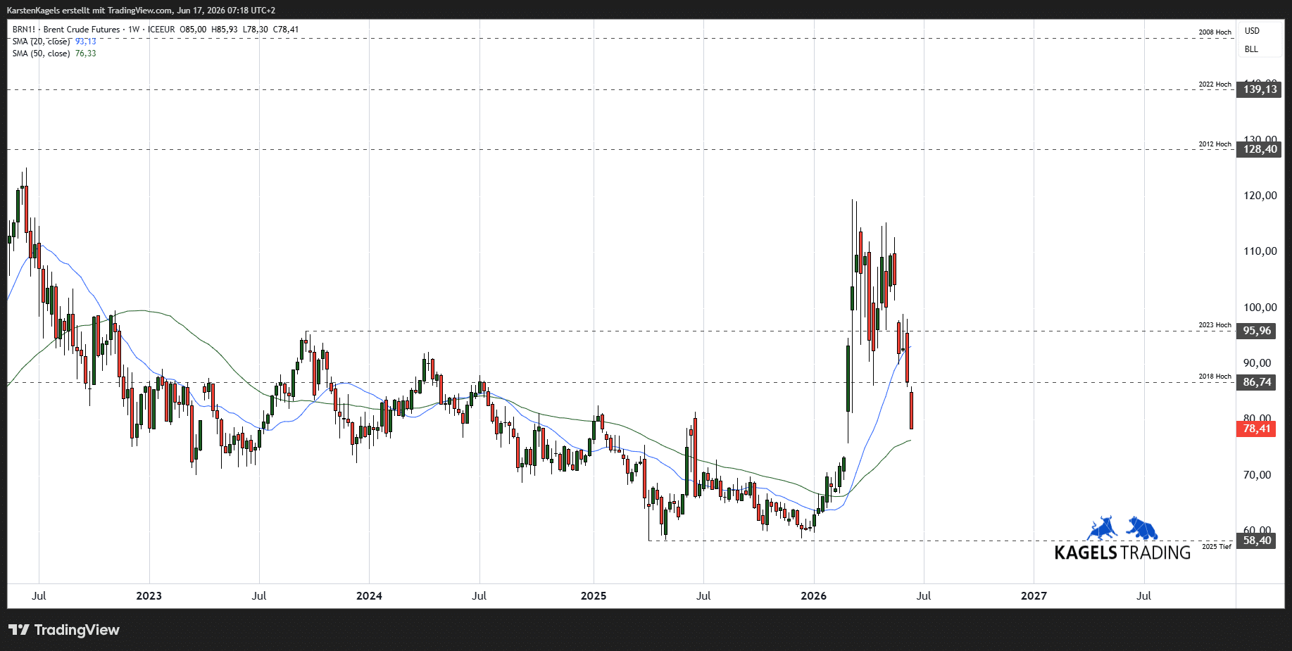Open the BLL unit selector
1292x651 pixels.
[x=1251, y=49]
